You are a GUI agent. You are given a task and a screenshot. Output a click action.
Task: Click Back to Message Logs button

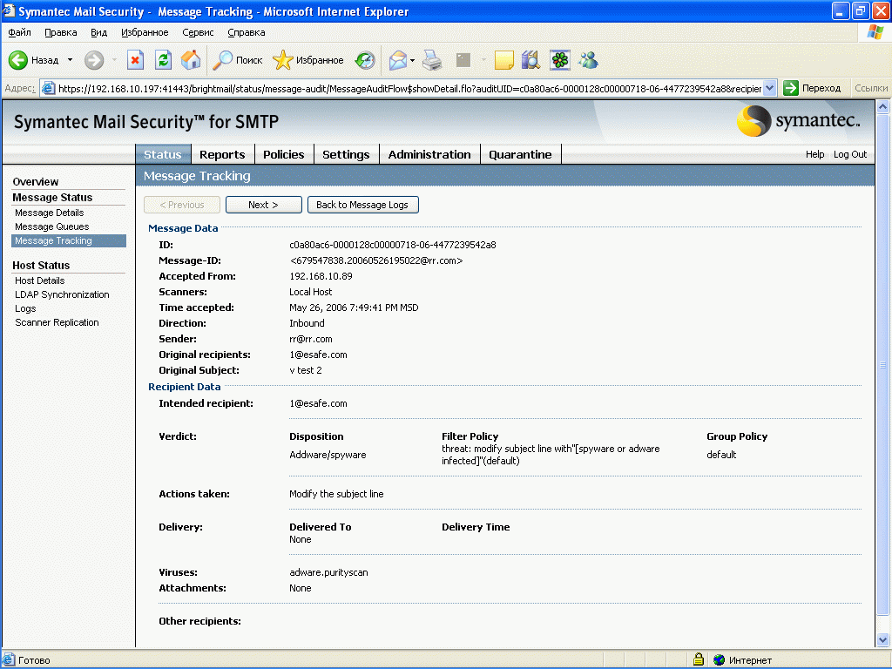coord(362,205)
